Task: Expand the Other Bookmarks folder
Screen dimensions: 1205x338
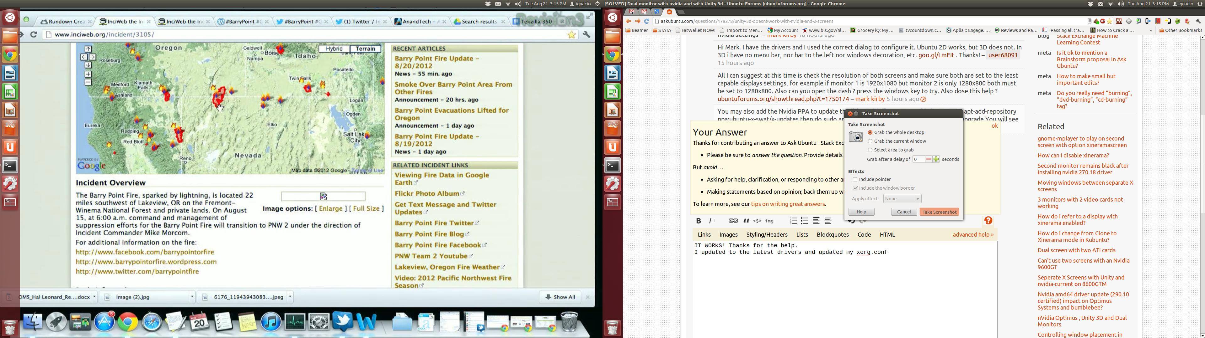Action: 1180,30
